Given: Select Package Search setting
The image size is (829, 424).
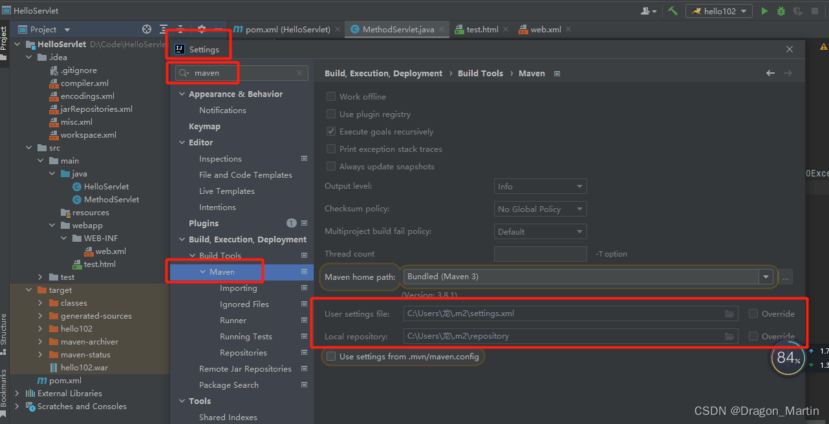Looking at the screenshot, I should pyautogui.click(x=229, y=385).
